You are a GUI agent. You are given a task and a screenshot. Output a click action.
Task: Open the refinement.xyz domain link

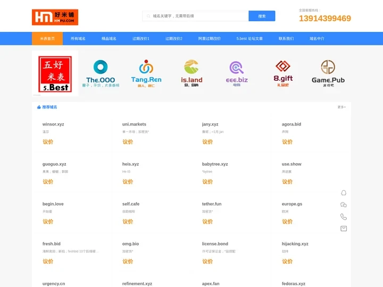(137, 284)
